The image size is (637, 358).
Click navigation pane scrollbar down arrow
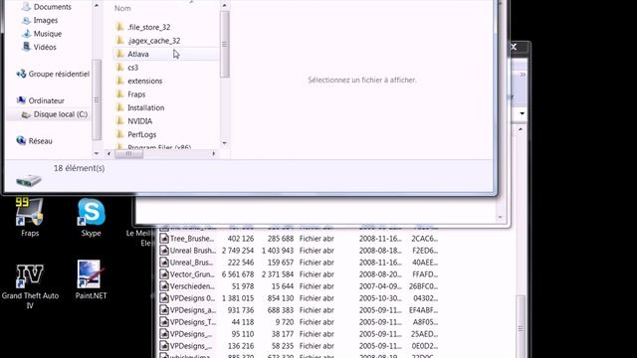[97, 153]
